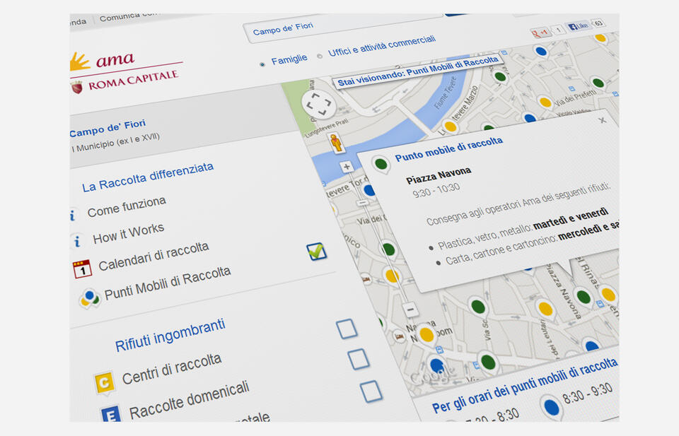Click the Raccolte domenicali label

[x=190, y=400]
